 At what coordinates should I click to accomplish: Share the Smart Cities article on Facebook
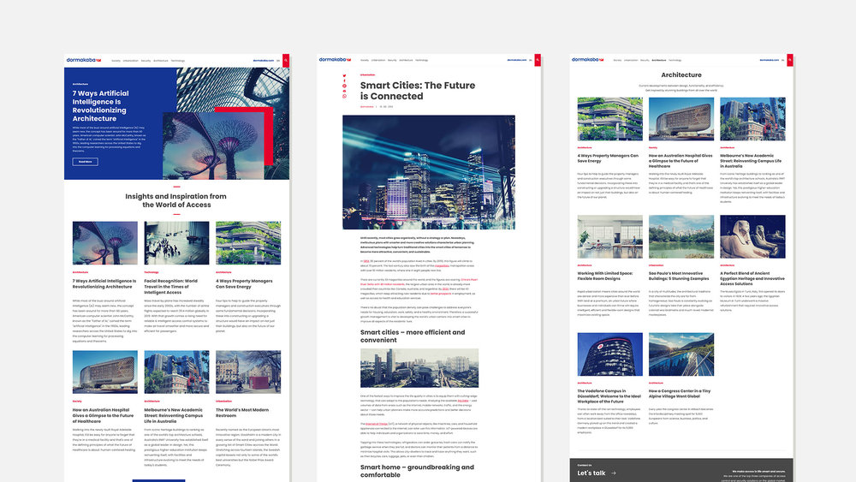pyautogui.click(x=344, y=80)
